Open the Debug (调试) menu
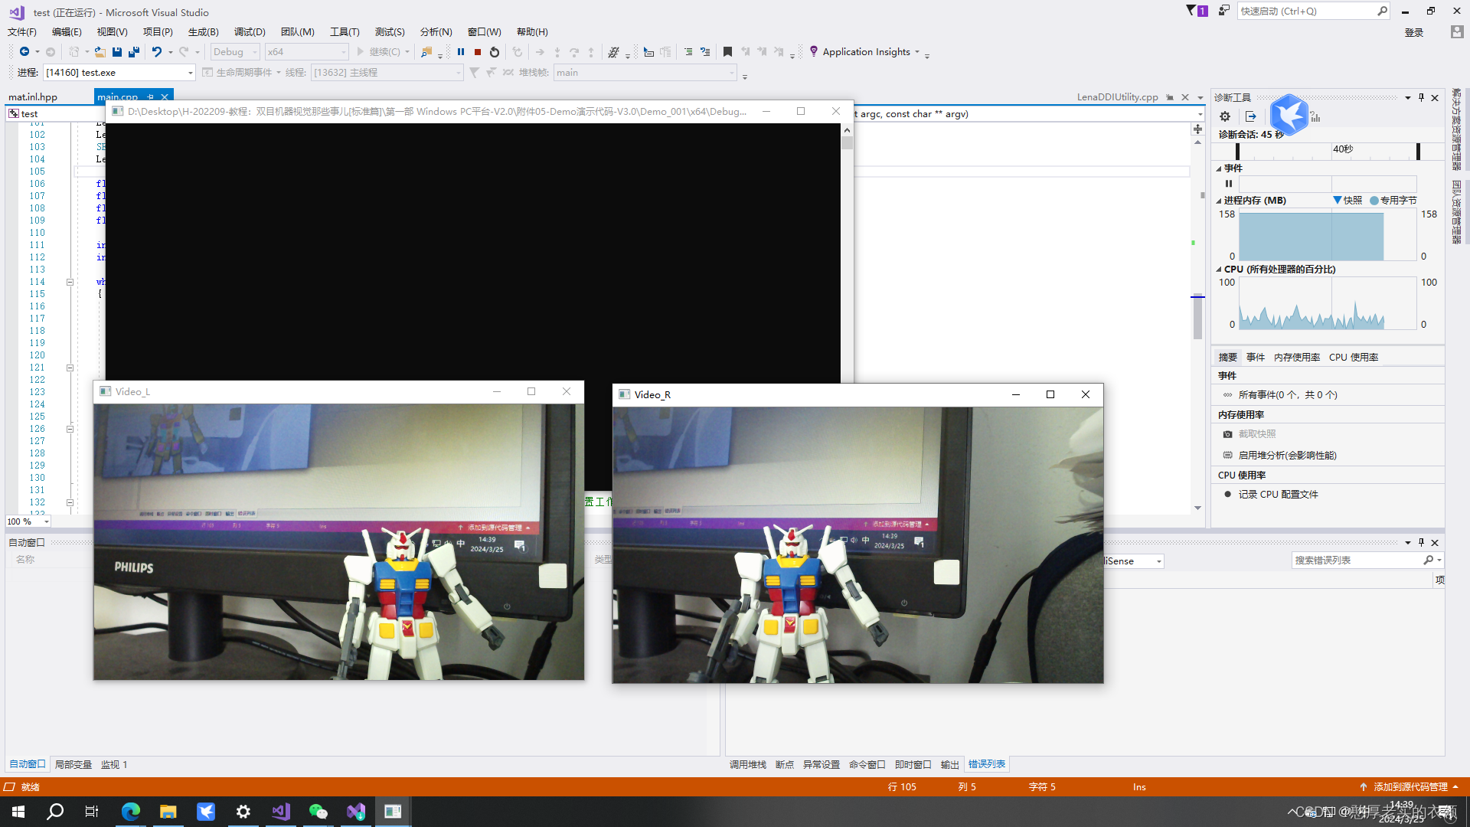This screenshot has width=1470, height=827. pos(250,32)
